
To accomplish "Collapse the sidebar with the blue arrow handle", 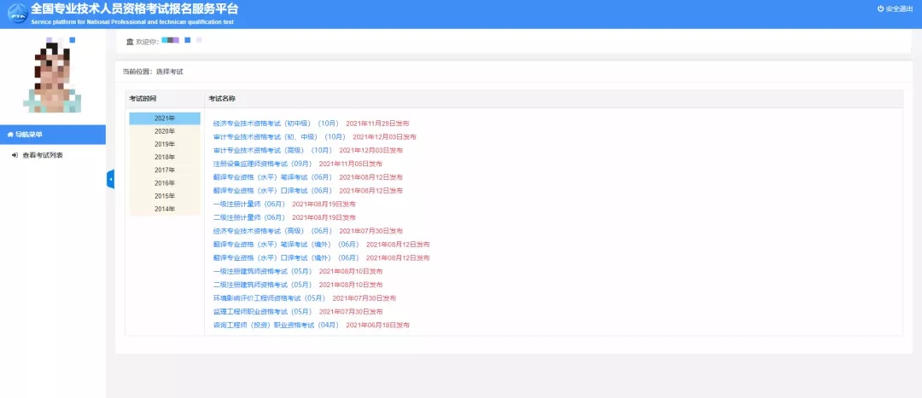I will [x=110, y=179].
